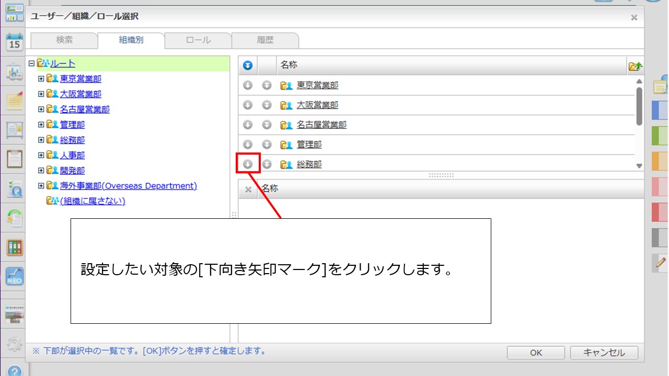Open the NEO icon in left sidebar
Screen dimensions: 669x376
(x=14, y=276)
